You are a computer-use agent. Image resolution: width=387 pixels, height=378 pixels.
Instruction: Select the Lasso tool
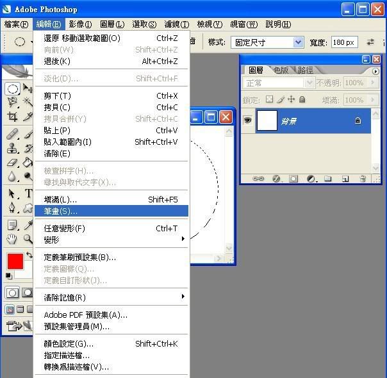pos(12,102)
